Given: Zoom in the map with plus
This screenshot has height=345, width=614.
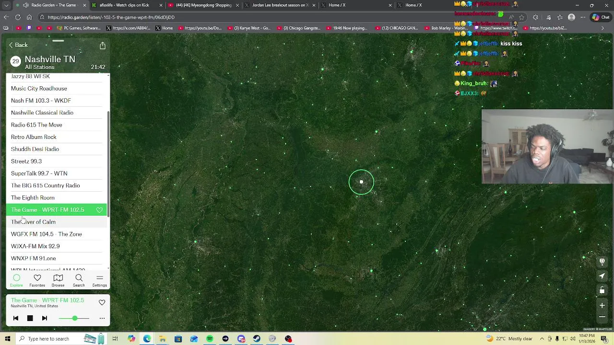Looking at the screenshot, I should point(602,305).
